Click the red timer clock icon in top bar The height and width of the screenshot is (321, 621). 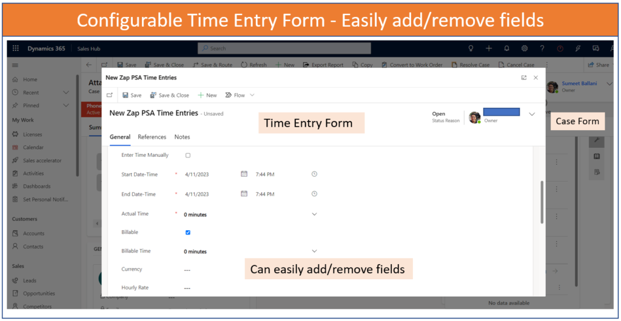click(560, 48)
